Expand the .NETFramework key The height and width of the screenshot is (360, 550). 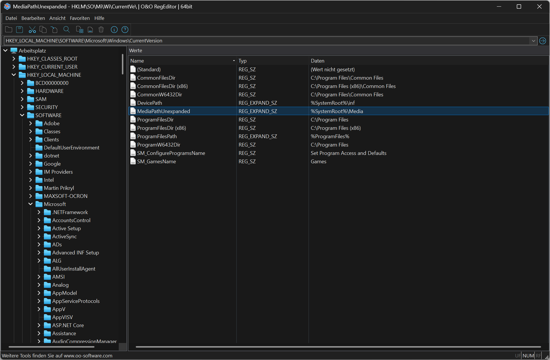click(x=39, y=212)
